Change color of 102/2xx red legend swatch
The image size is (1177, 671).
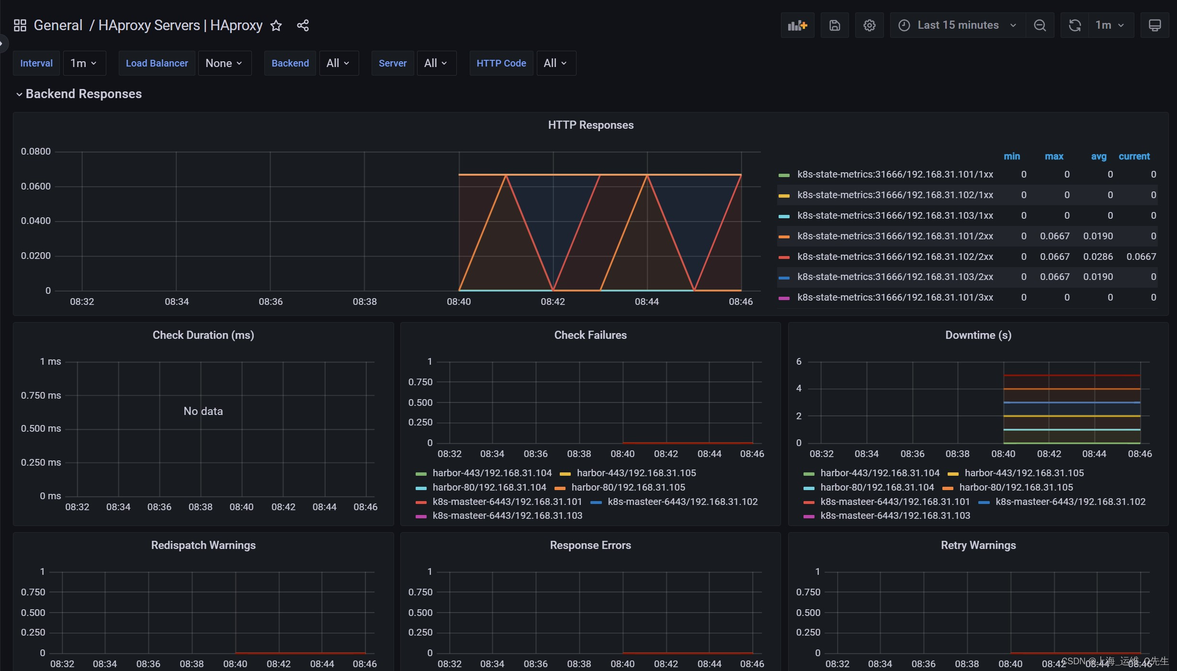(x=784, y=257)
